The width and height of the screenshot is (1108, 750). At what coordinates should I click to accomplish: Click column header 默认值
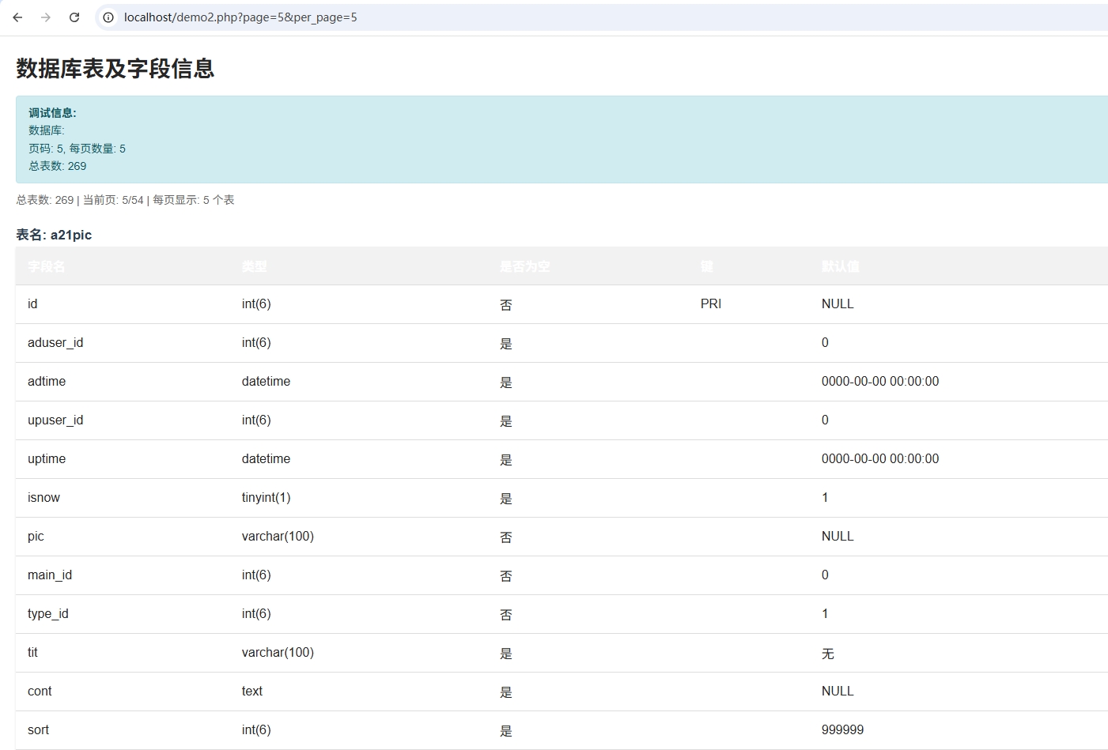coord(841,266)
